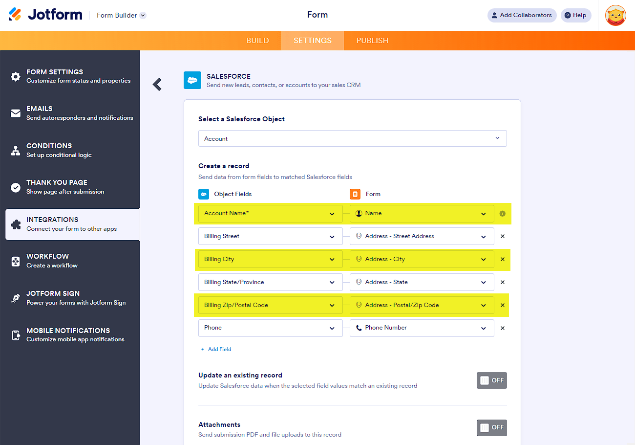Remove the Billing City mapping row
Image resolution: width=635 pixels, height=445 pixels.
pos(503,259)
